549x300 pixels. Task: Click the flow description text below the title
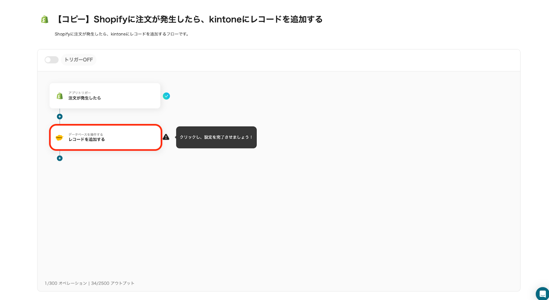tap(122, 34)
